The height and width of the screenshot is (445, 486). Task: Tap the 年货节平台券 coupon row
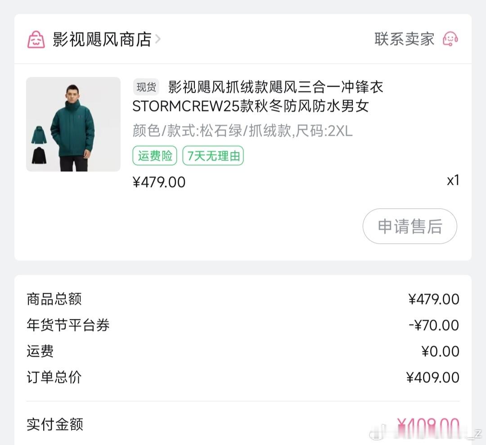click(68, 325)
